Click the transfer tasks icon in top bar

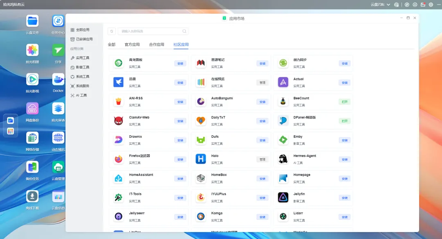point(407,4)
